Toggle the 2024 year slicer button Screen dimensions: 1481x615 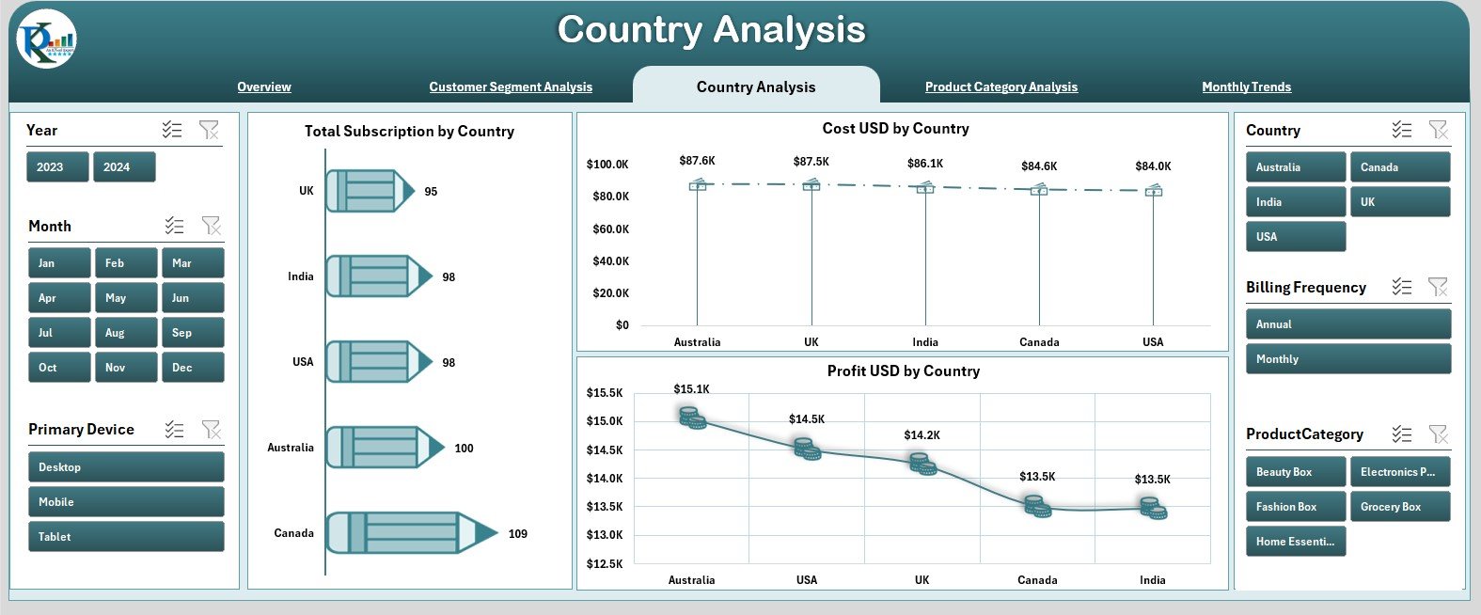[123, 167]
